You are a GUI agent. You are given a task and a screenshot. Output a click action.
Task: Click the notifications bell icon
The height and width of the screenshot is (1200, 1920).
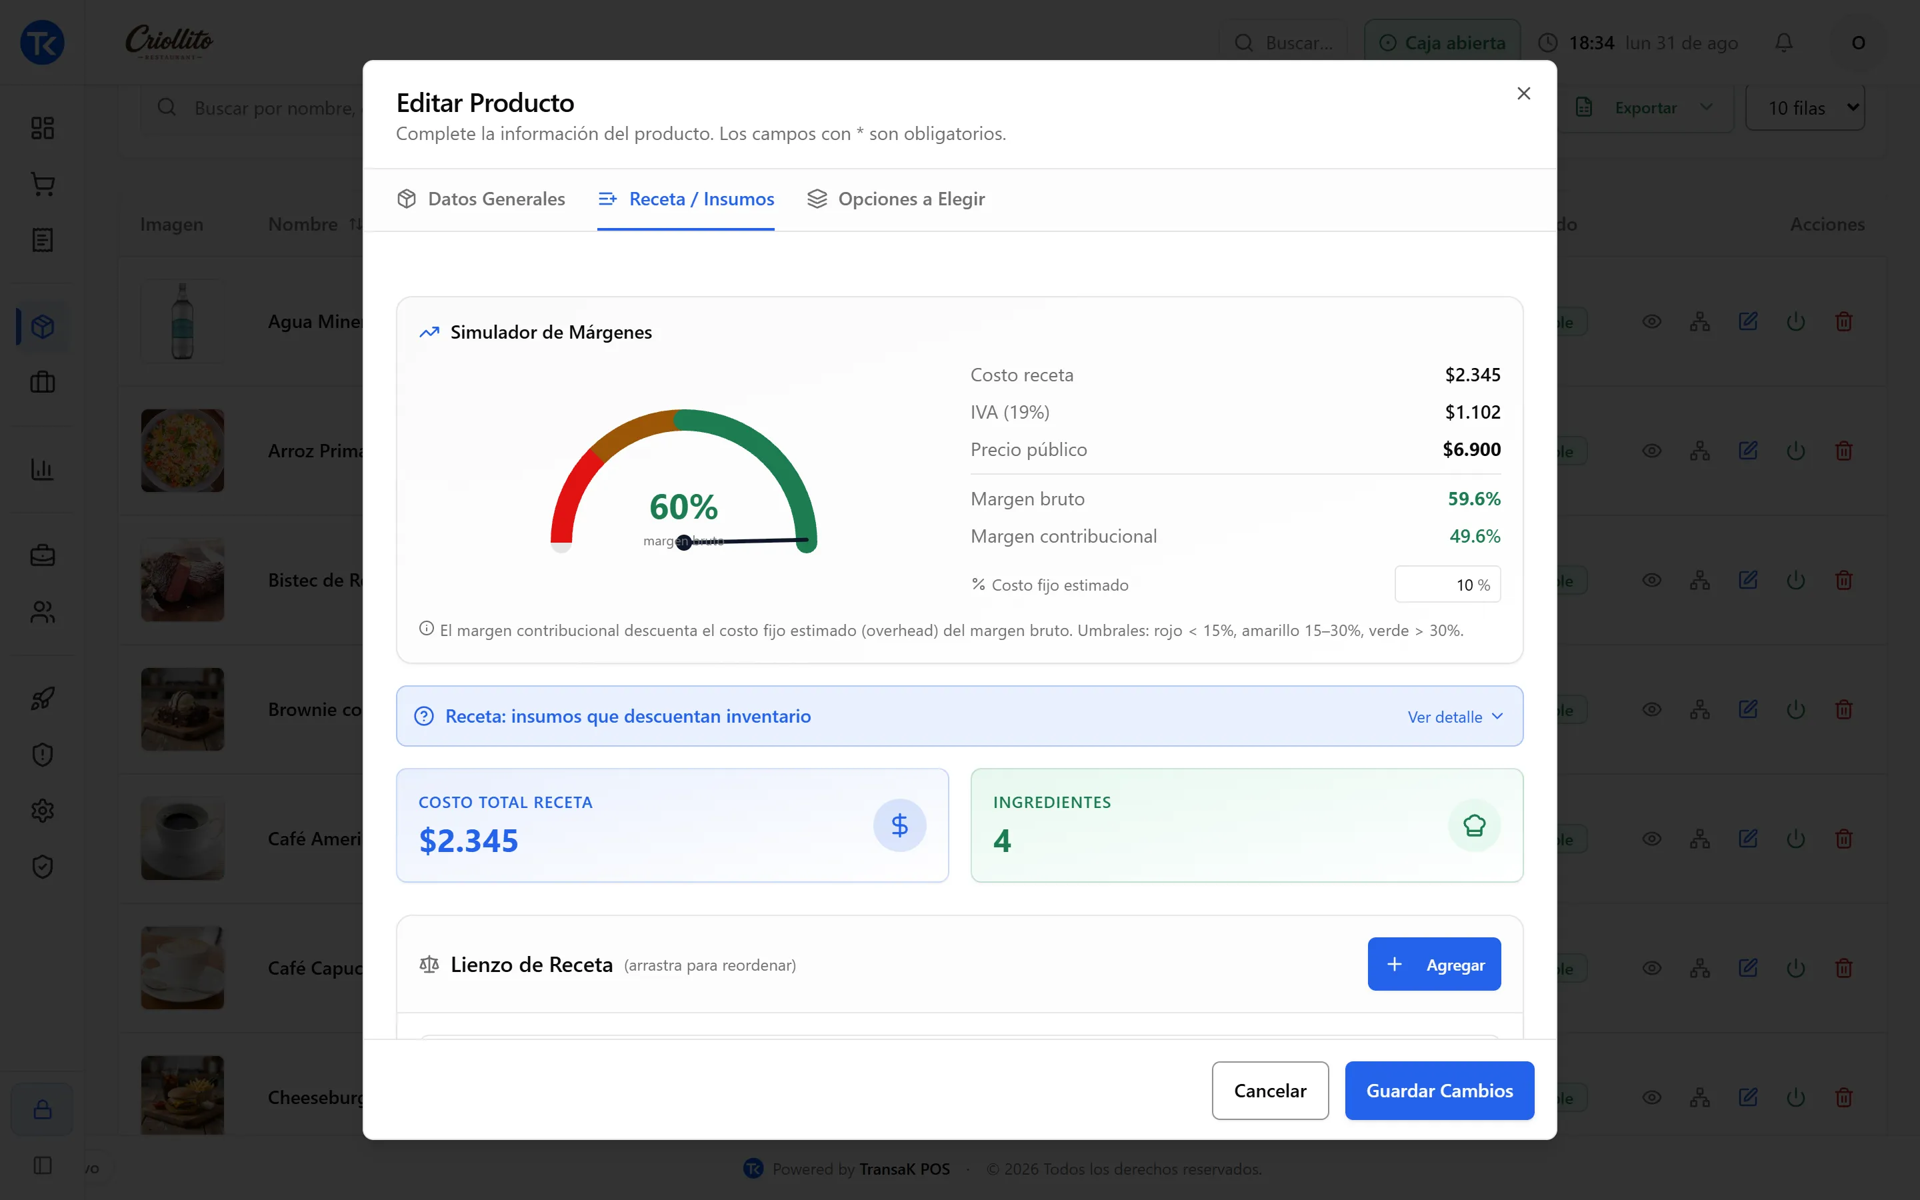pyautogui.click(x=1783, y=42)
